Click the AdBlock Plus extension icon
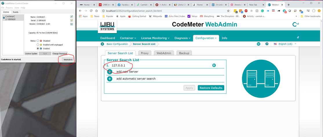The height and width of the screenshot is (137, 323). [246, 11]
